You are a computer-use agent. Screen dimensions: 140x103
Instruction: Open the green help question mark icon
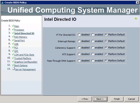(x=136, y=18)
